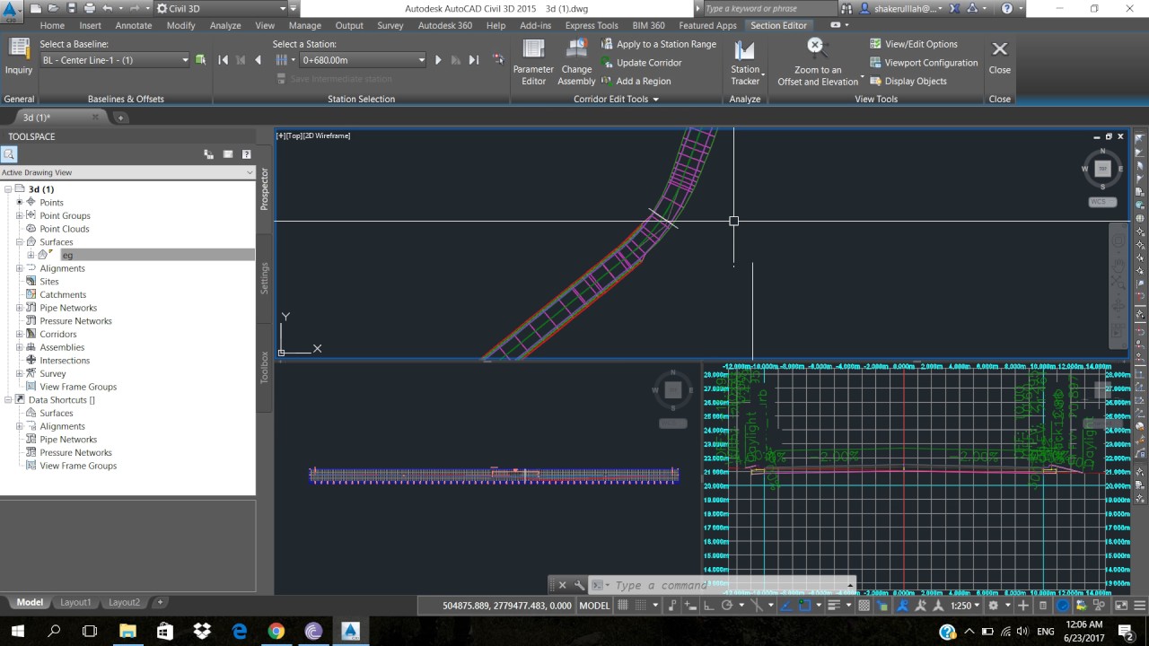This screenshot has width=1149, height=646.
Task: Open View/Edit Options
Action: [x=913, y=44]
